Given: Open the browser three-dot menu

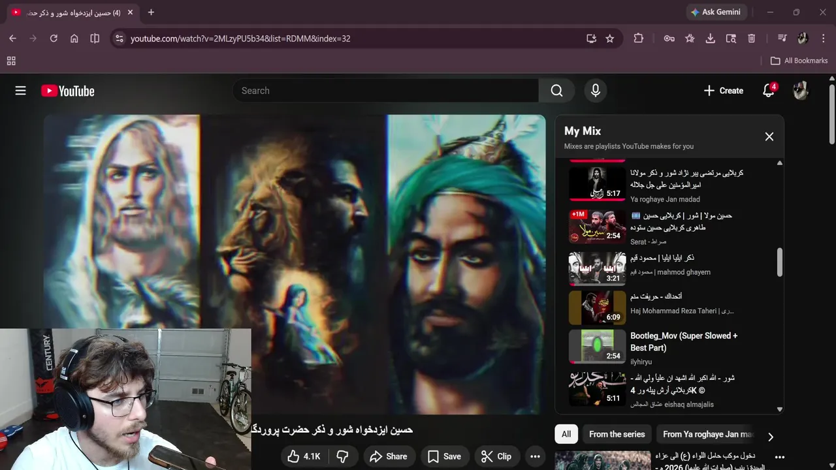Looking at the screenshot, I should pos(823,39).
